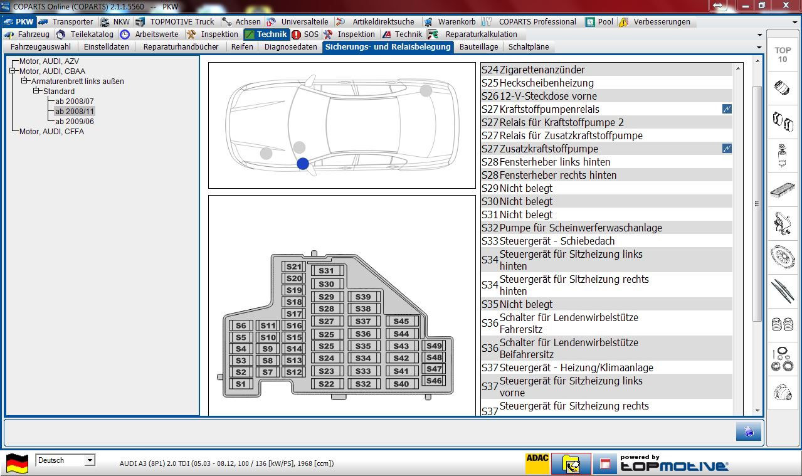Image resolution: width=802 pixels, height=476 pixels.
Task: Select the S32 Pumpe für Scheinwerferwaschanlage row
Action: click(606, 228)
